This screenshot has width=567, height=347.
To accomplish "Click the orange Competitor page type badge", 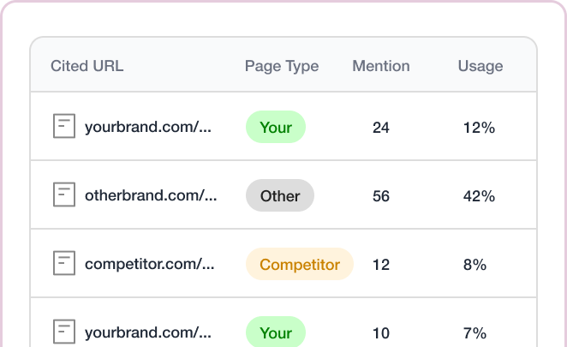I will pos(300,264).
